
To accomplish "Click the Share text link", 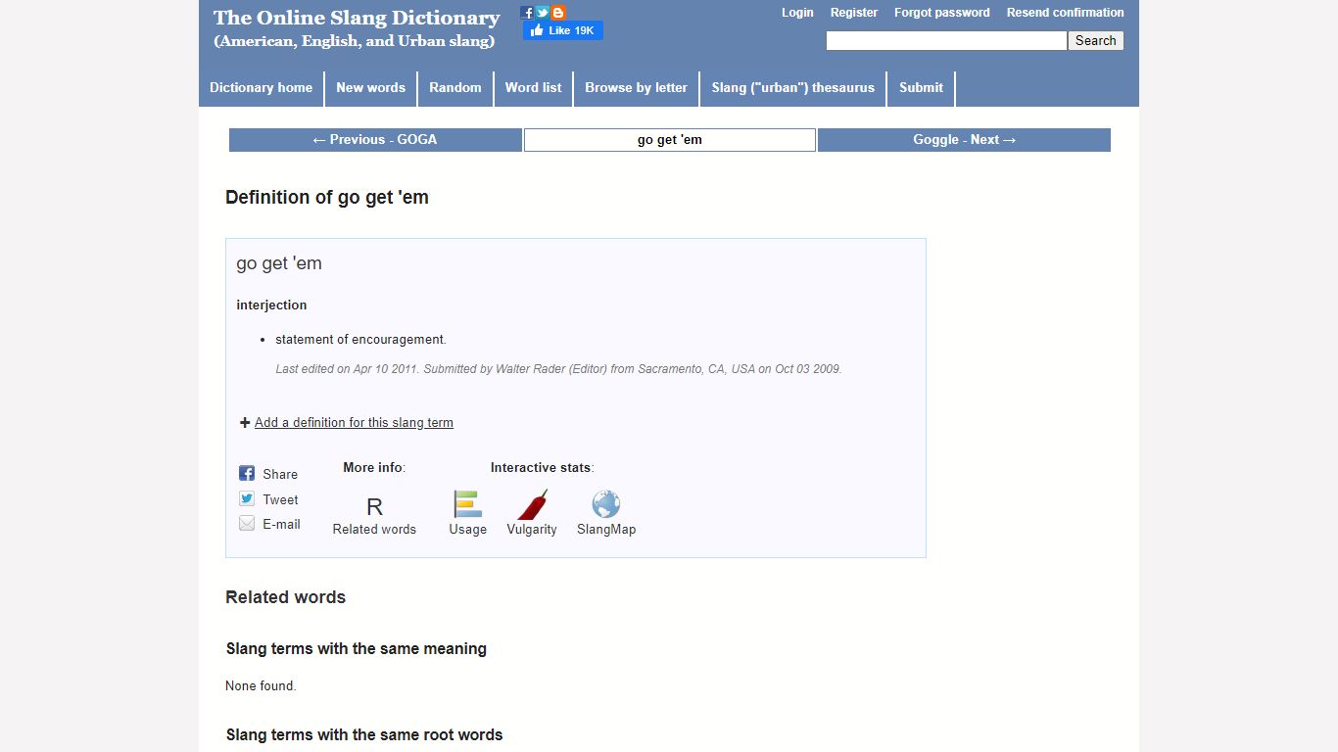I will coord(280,474).
